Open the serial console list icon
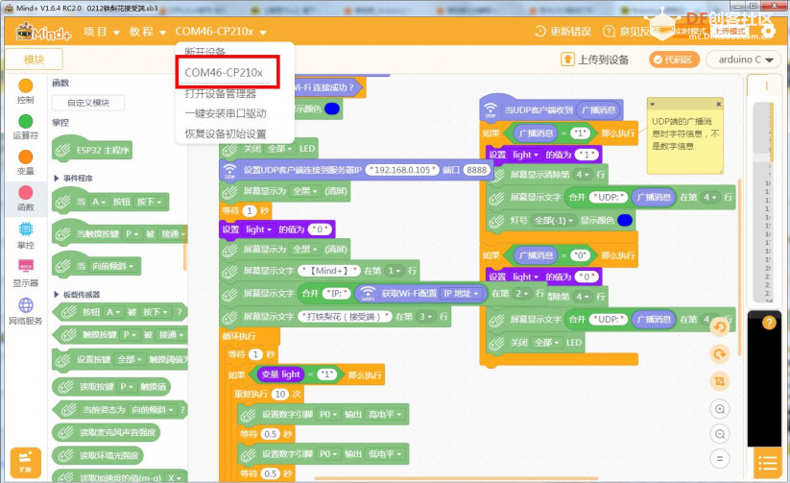 pos(767,464)
